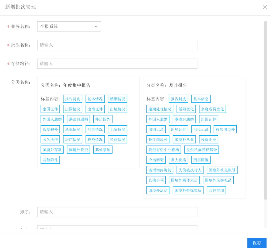Click the 排序 input field
This screenshot has width=271, height=251.
[117, 212]
